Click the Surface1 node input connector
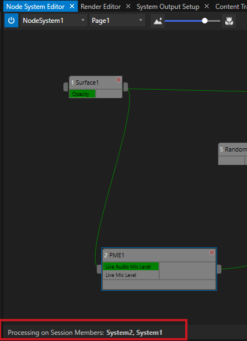The height and width of the screenshot is (341, 247). click(x=66, y=87)
